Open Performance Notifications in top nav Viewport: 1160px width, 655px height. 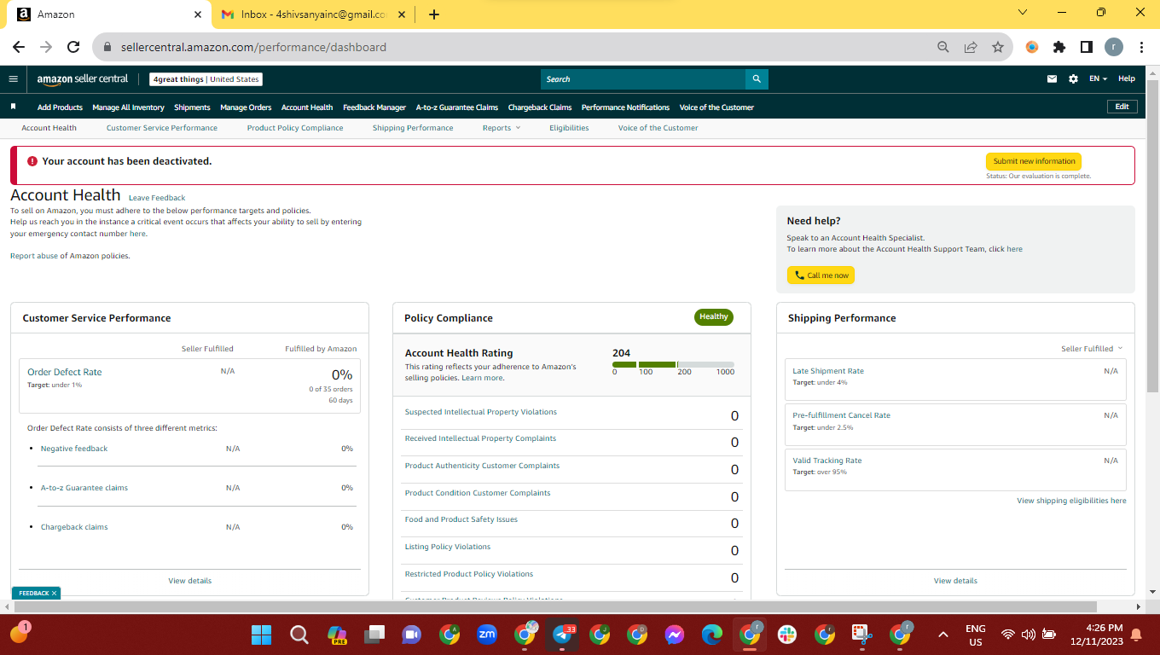625,107
